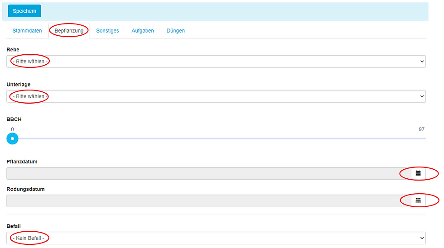Viewport: 444px width, 248px height.
Task: Click the BBCH maximum value 97
Action: click(421, 129)
